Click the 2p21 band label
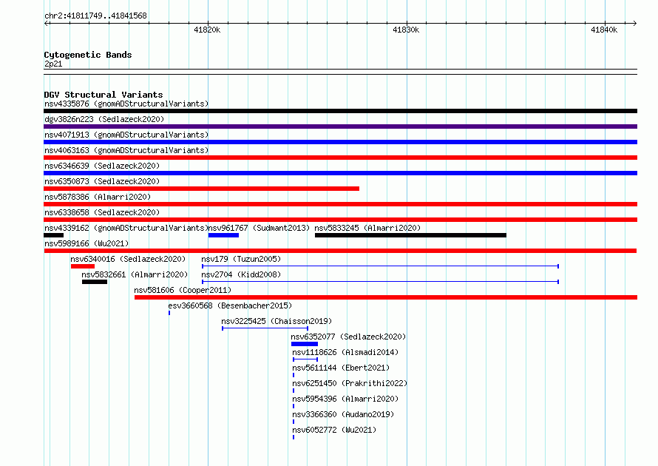This screenshot has width=658, height=466. [53, 64]
